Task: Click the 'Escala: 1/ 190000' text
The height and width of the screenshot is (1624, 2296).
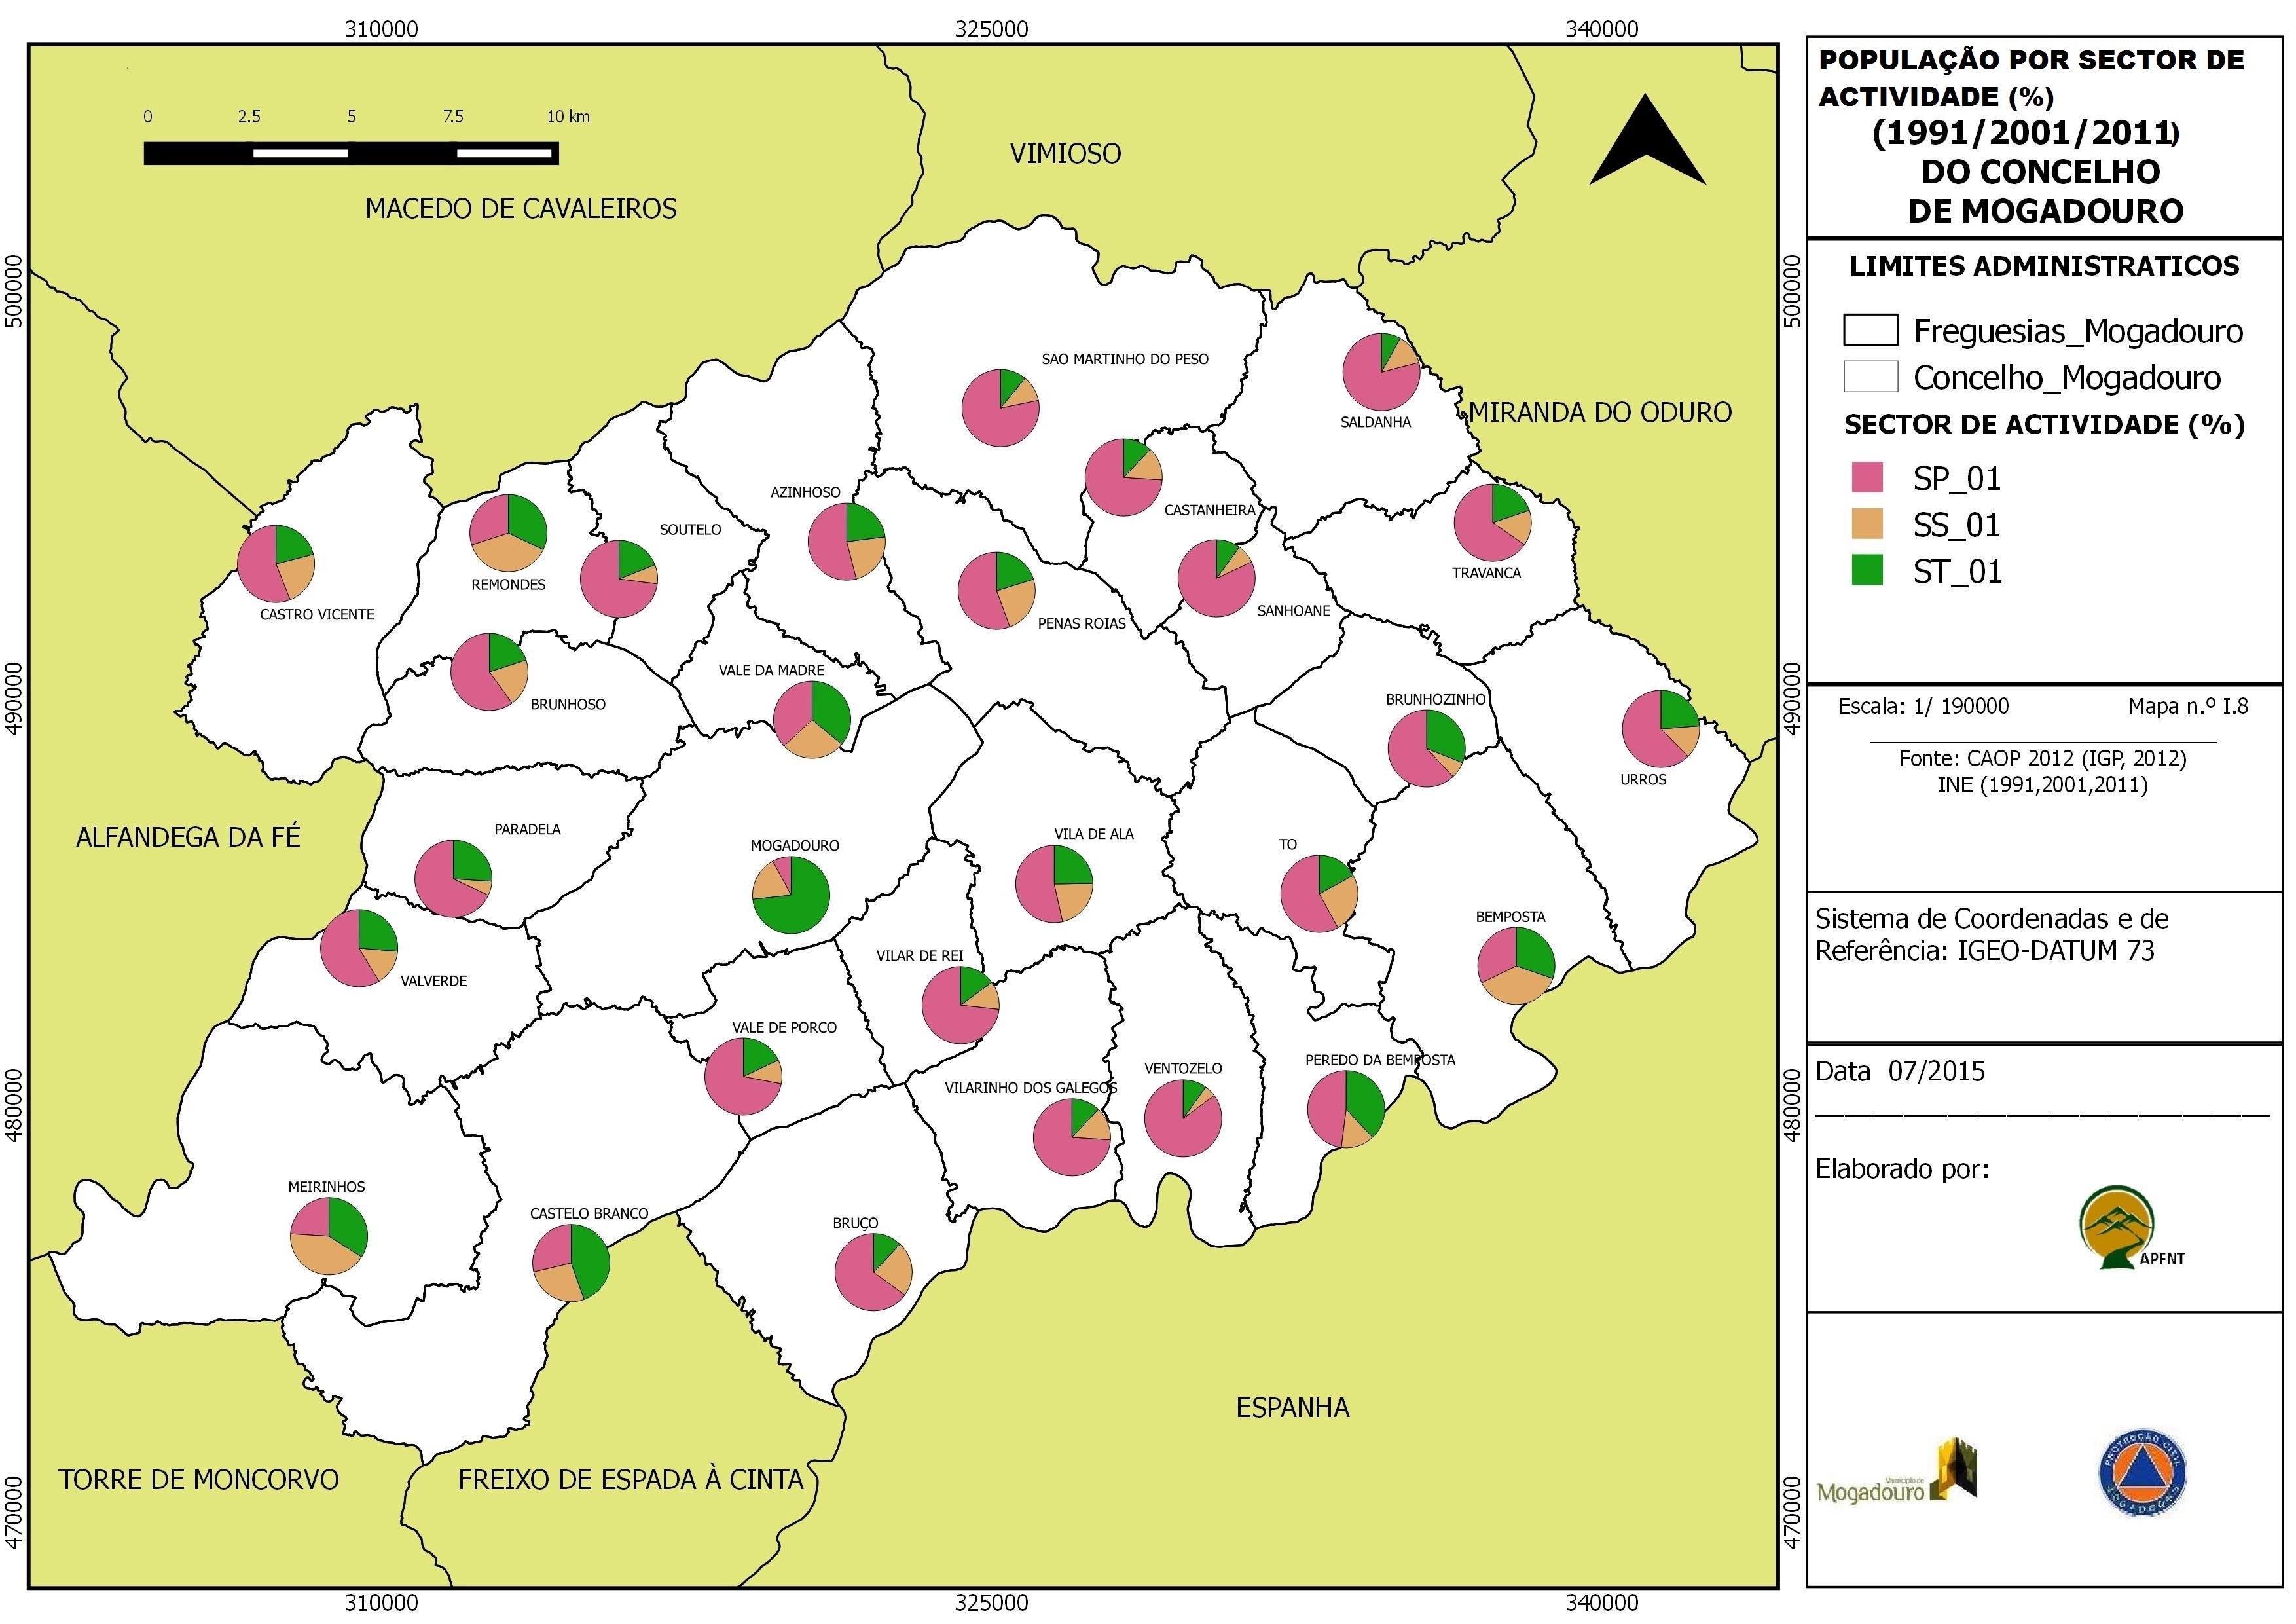Action: (1923, 706)
